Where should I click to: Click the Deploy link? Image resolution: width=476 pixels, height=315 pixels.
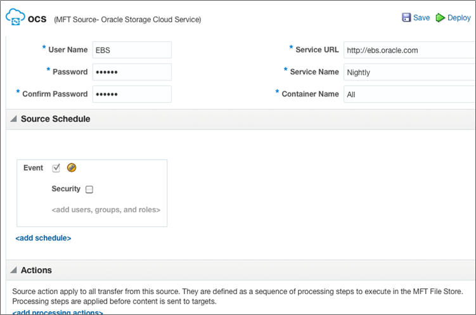click(459, 18)
